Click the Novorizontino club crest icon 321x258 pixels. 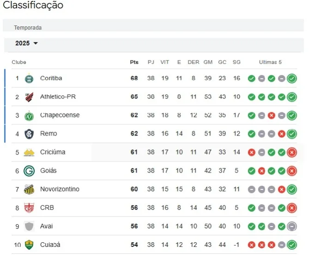click(x=29, y=189)
